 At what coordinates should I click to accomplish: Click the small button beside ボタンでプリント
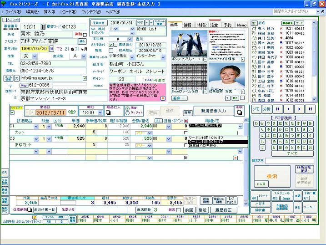coord(205,59)
